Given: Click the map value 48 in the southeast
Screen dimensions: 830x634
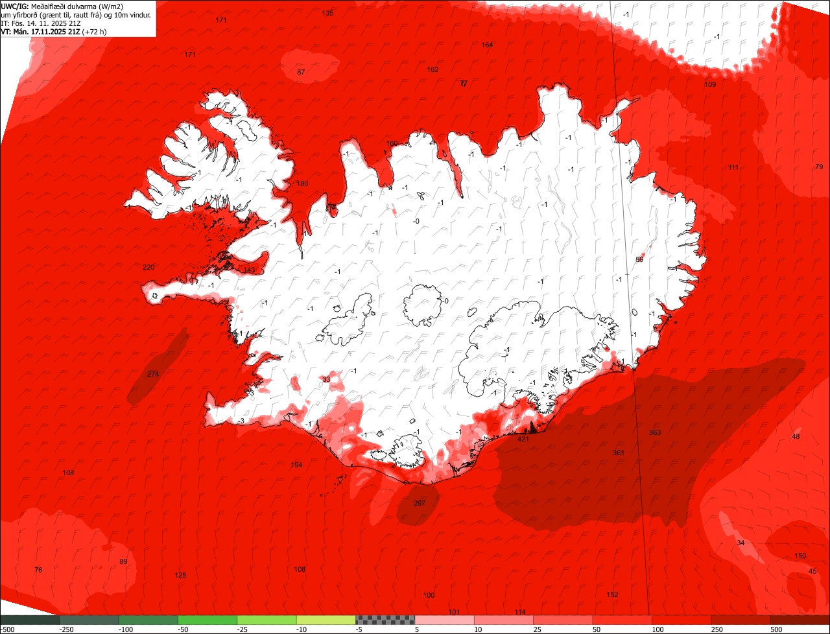Looking at the screenshot, I should tap(796, 436).
